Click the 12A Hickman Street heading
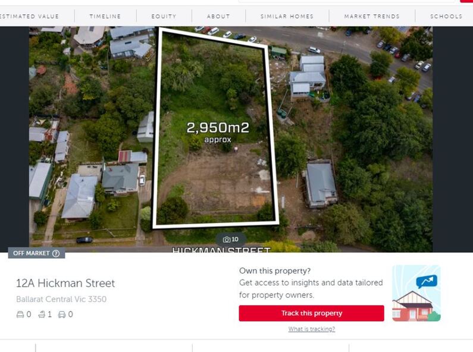Viewport: 473px width, 352px height. pyautogui.click(x=65, y=283)
